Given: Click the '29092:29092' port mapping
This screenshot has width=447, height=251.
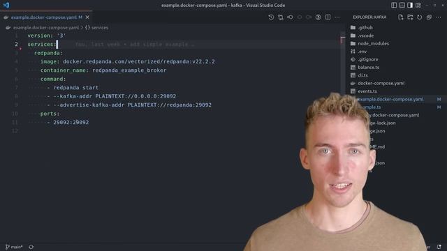Looking at the screenshot, I should coord(71,123).
